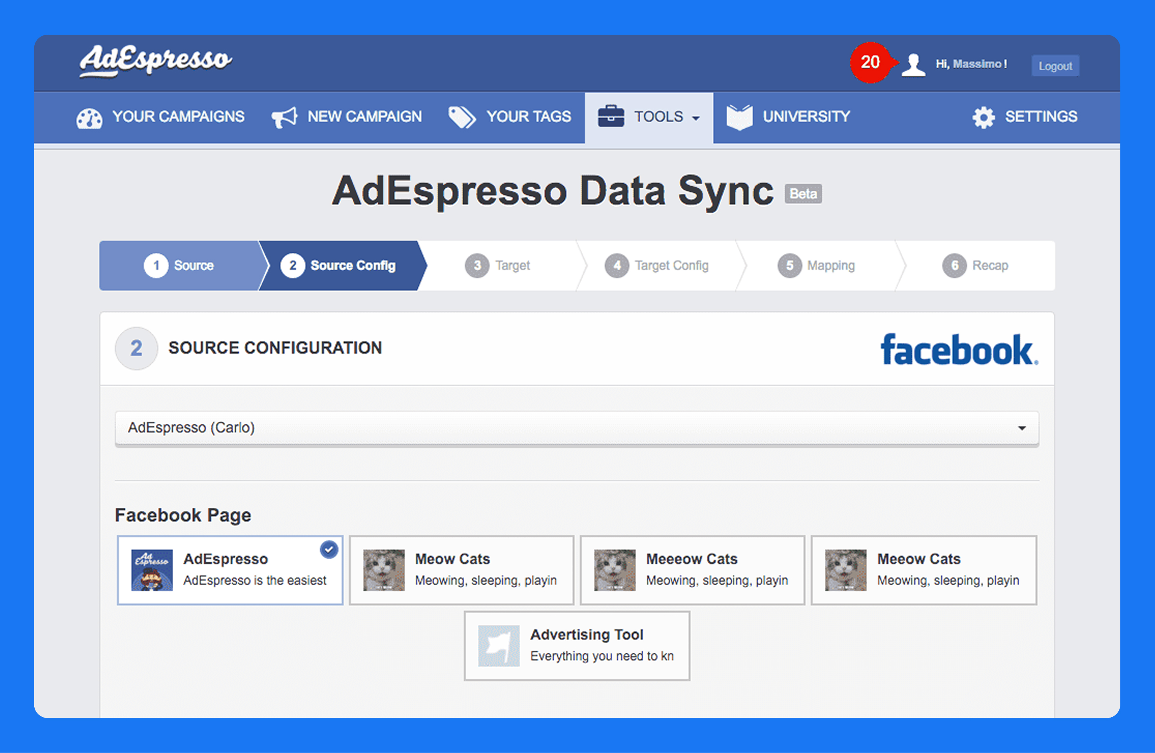Click the Meow Cats cat thumbnail
1155x753 pixels.
pyautogui.click(x=384, y=570)
